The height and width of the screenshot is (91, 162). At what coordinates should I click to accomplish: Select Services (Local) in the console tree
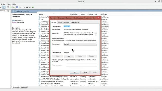[x=5, y=11]
